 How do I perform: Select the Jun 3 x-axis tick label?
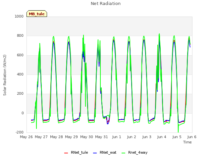click(x=147, y=137)
